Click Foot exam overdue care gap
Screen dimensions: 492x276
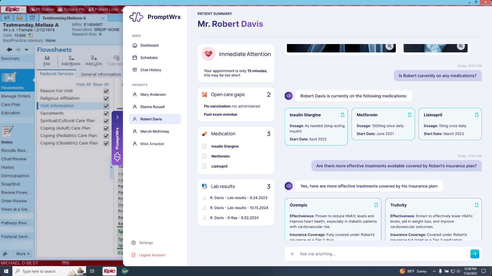pos(220,114)
